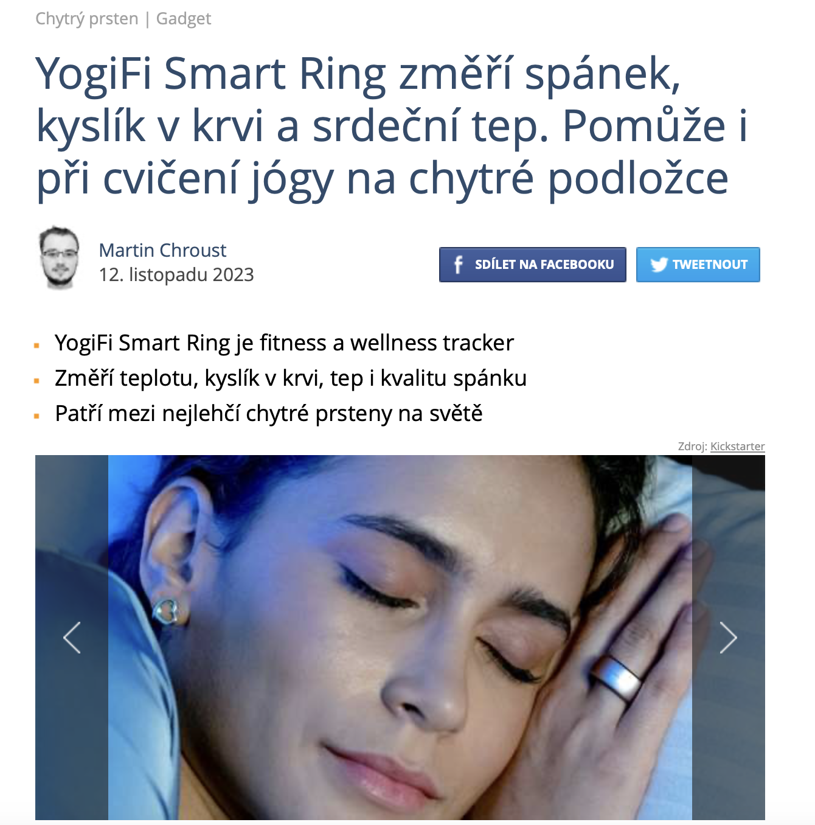Click the 'TWEETNOUT' button
Screen dimensions: 815x825
point(698,265)
